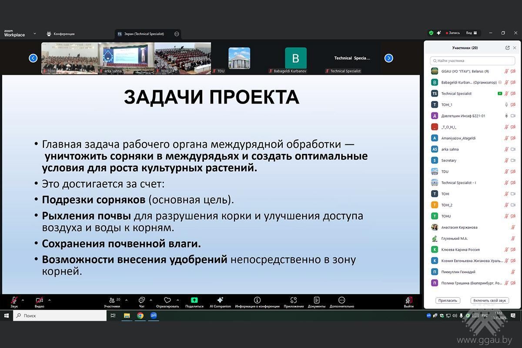The height and width of the screenshot is (348, 522).
Task: Mute your microphone using the Звук icon
Action: coord(13,300)
